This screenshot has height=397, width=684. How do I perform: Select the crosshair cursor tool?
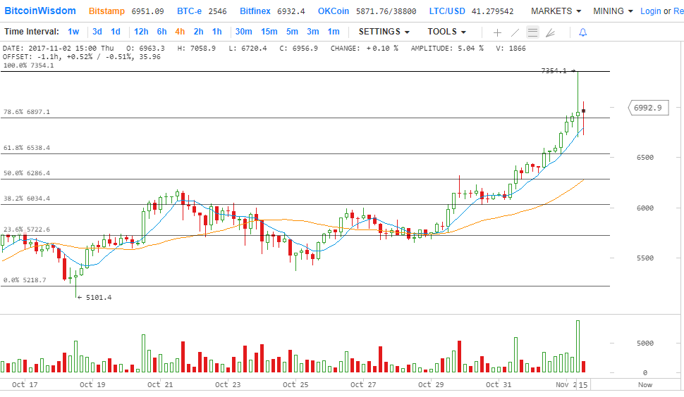coord(497,32)
